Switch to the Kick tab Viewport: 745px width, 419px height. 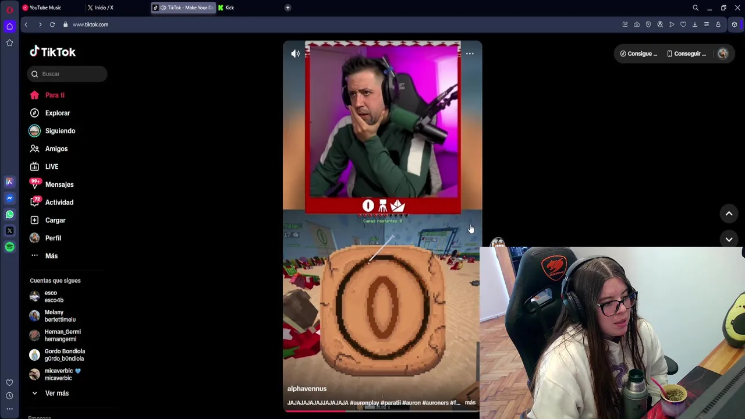(229, 8)
